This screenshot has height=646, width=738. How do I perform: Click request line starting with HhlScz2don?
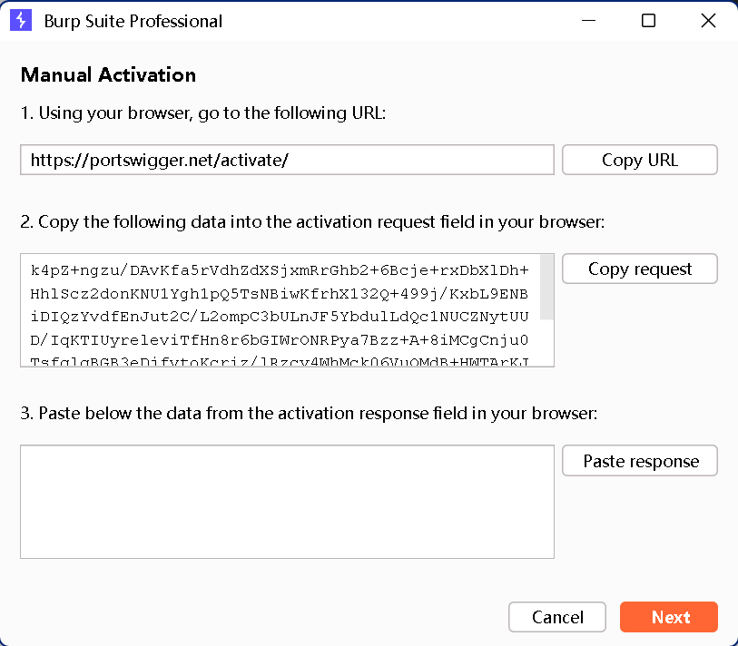[x=279, y=294]
